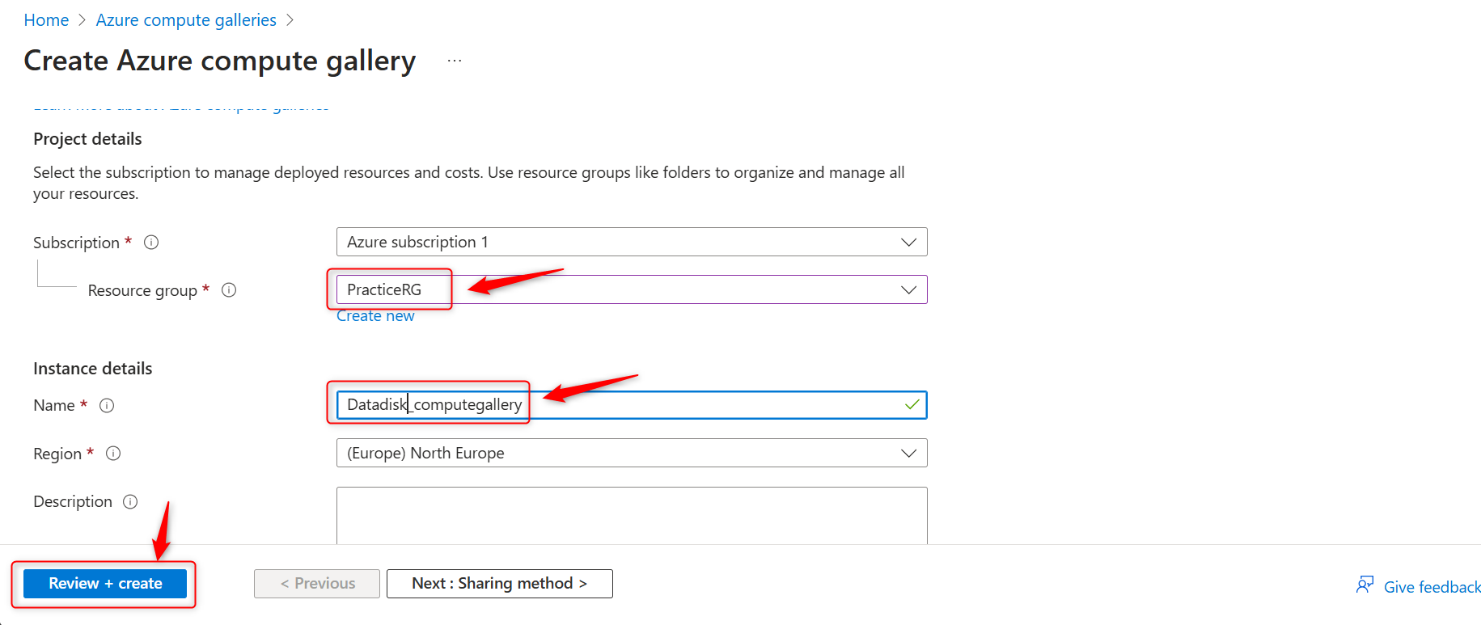
Task: Click the Name input field
Action: (x=632, y=405)
